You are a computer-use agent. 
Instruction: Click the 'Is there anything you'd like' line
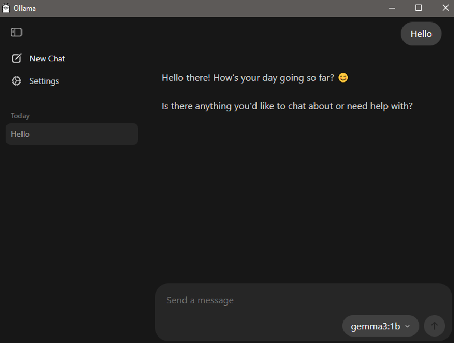(287, 106)
